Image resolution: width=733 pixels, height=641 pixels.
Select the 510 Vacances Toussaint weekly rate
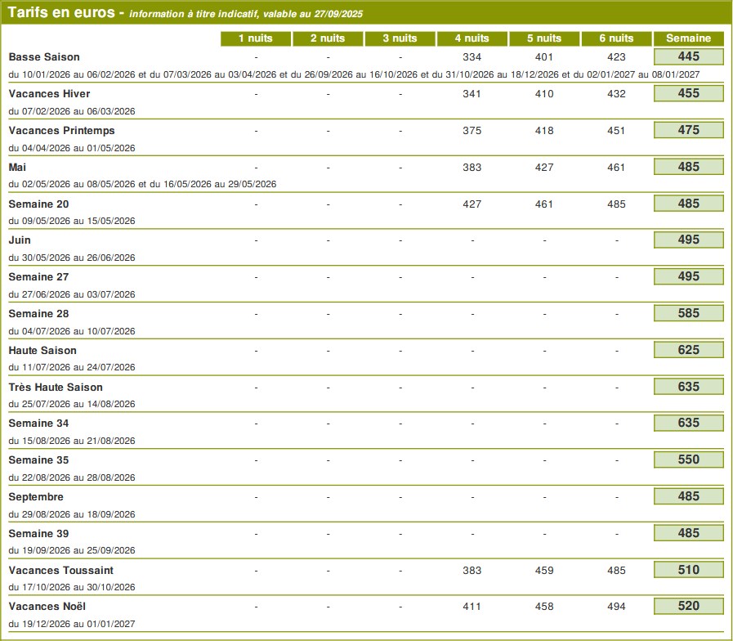688,570
